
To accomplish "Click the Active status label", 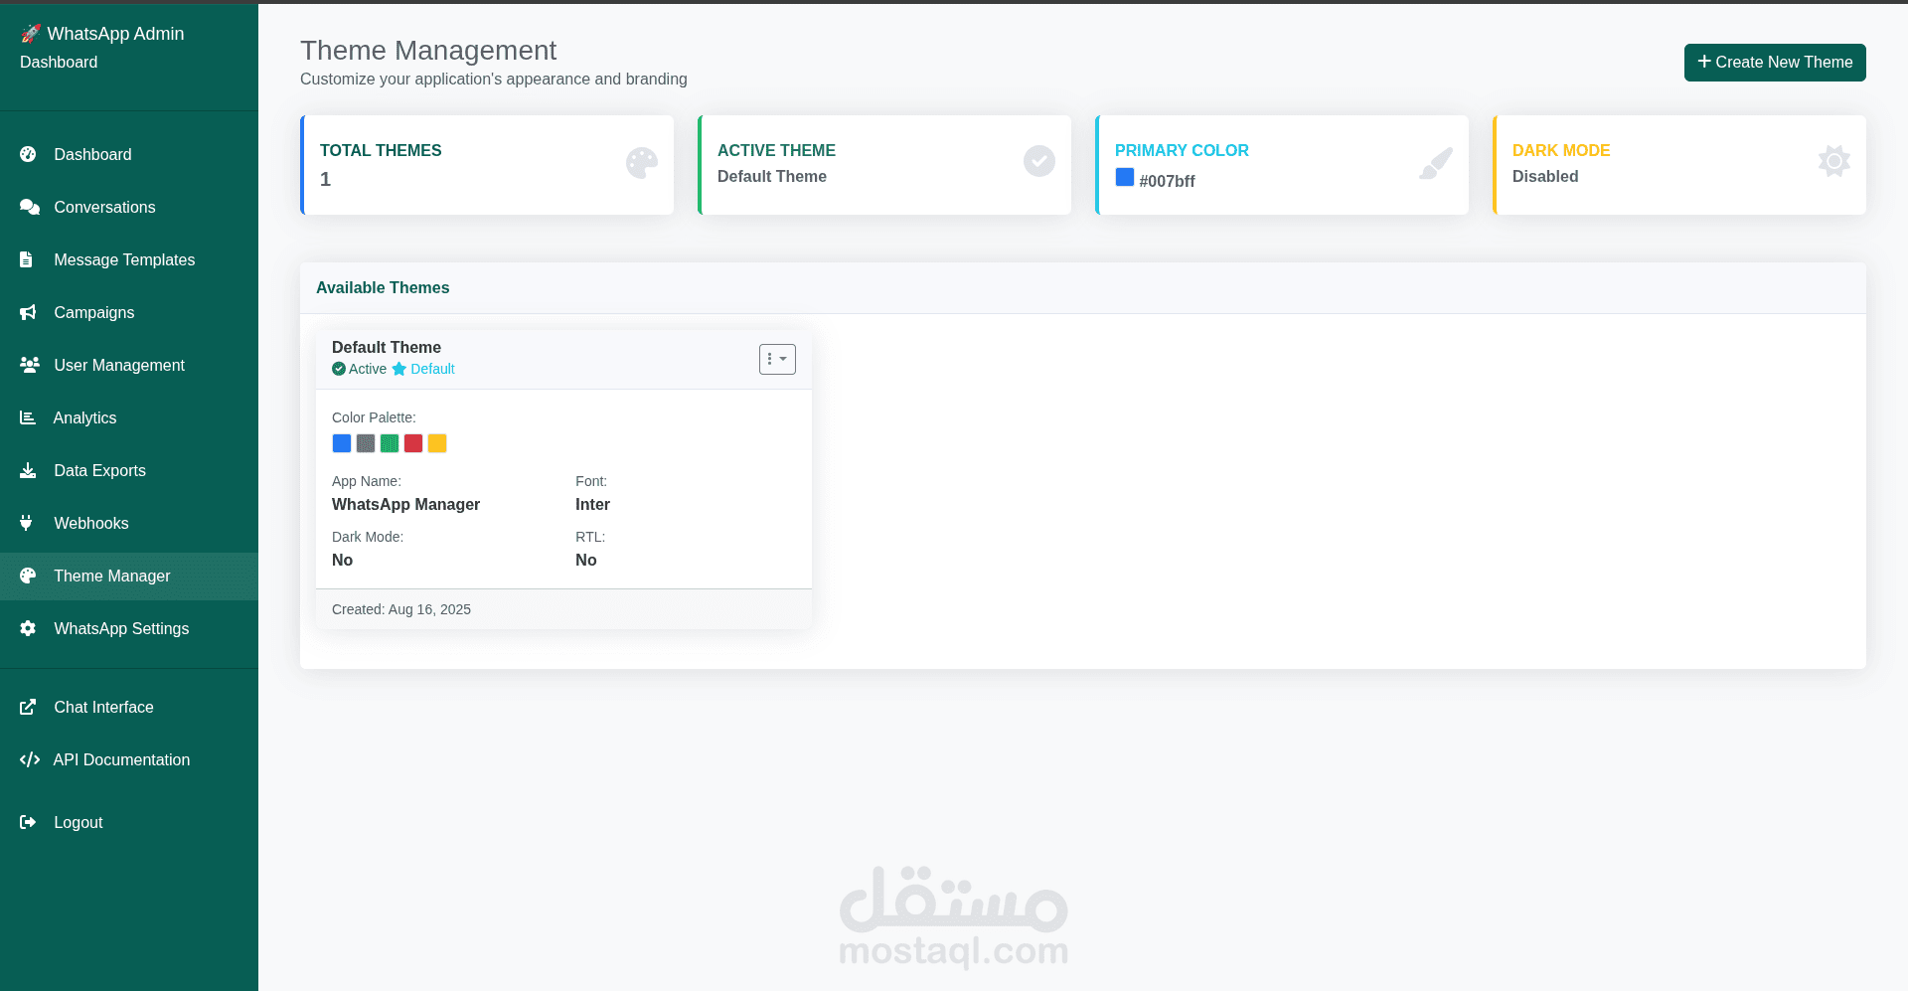I will tap(368, 369).
